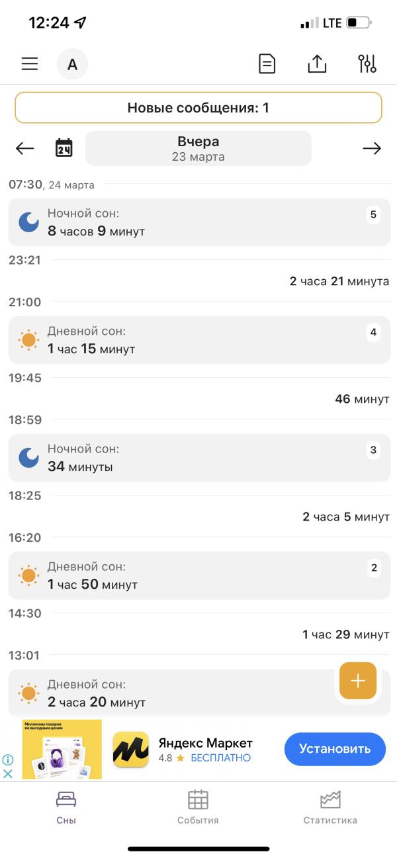
Task: Tap the orange plus add button
Action: point(357,681)
